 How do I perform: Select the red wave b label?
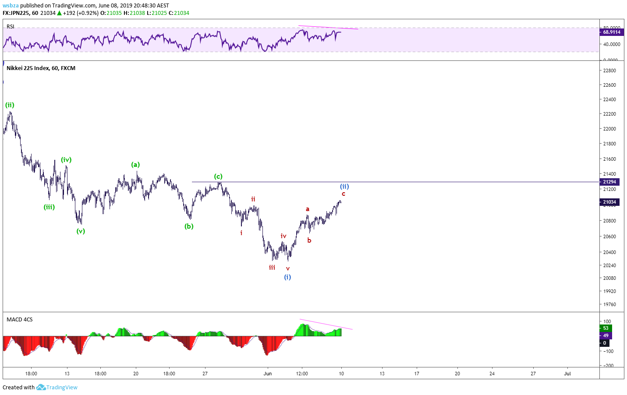(x=309, y=240)
